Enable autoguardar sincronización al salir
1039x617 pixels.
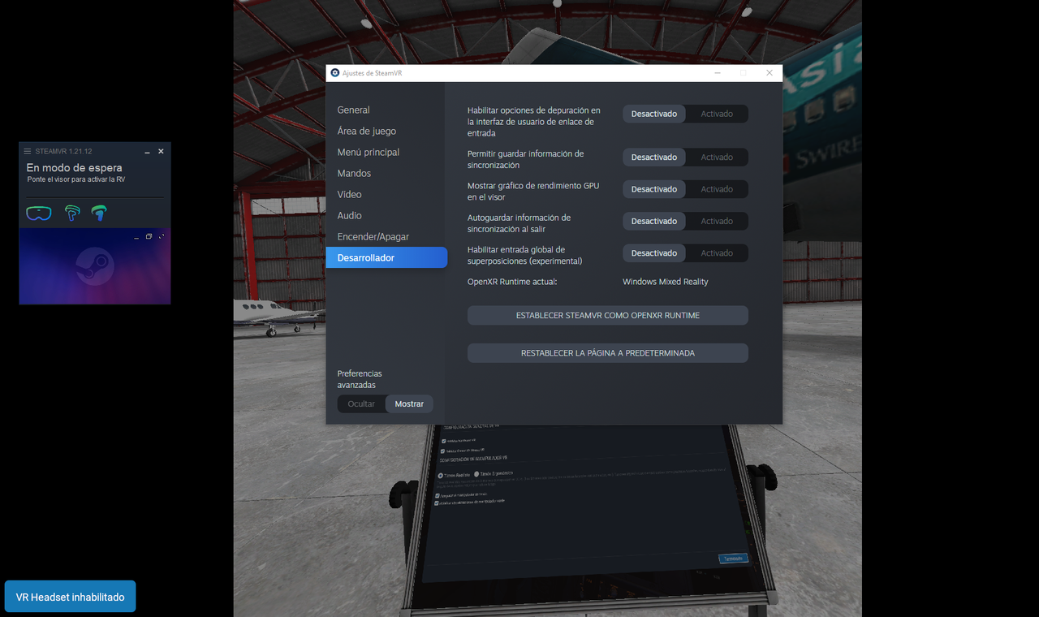717,221
